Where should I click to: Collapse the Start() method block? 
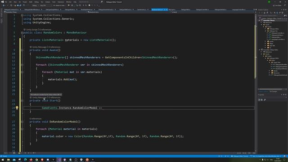(22, 100)
